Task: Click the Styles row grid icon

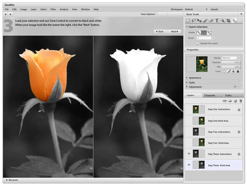Action: click(x=240, y=82)
